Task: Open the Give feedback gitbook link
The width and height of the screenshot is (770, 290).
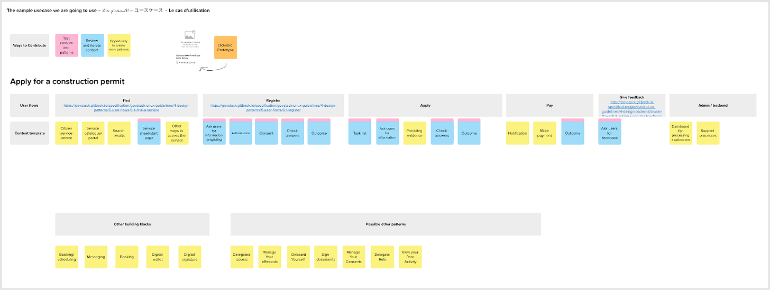Action: coord(632,109)
